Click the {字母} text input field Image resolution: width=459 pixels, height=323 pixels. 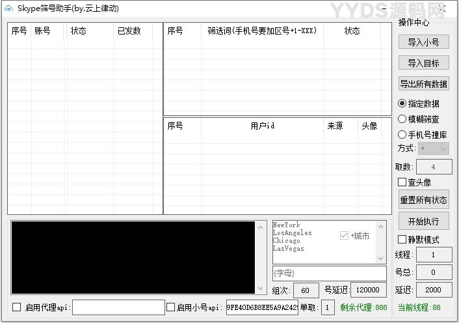pos(329,274)
